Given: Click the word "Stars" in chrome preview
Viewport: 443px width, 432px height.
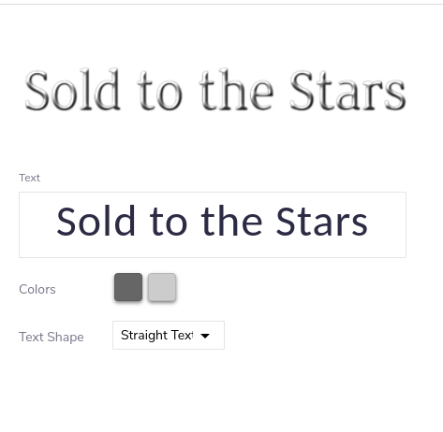Looking at the screenshot, I should tap(347, 91).
